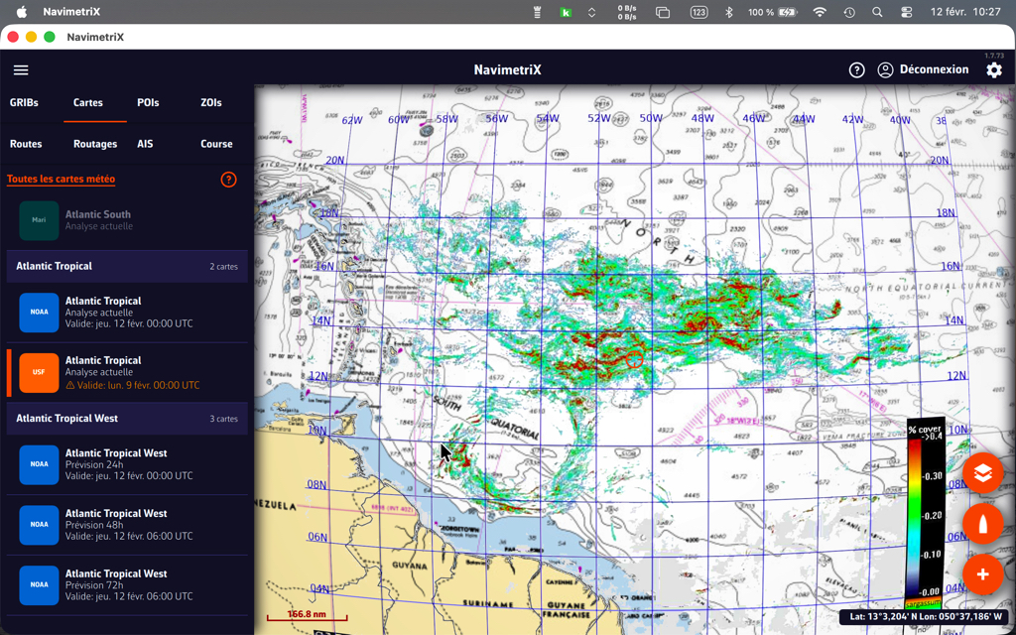Open the hamburger menu
The image size is (1016, 635).
21,70
